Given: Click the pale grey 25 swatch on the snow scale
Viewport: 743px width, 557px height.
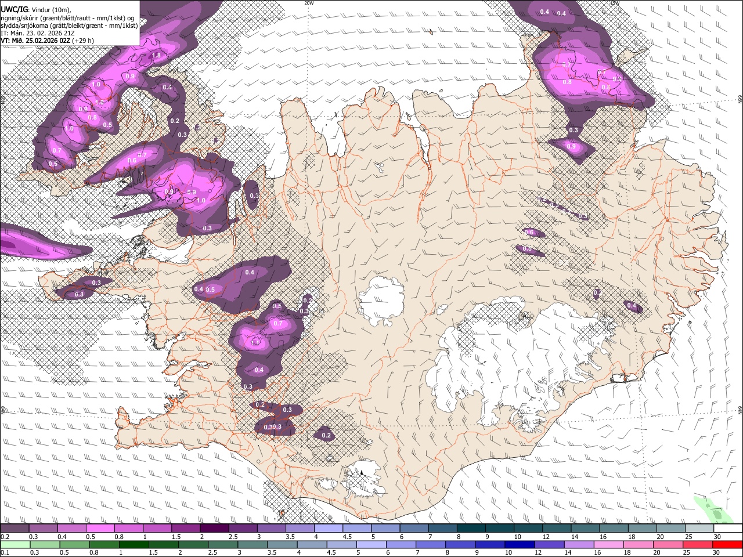Looking at the screenshot, I should click(700, 528).
